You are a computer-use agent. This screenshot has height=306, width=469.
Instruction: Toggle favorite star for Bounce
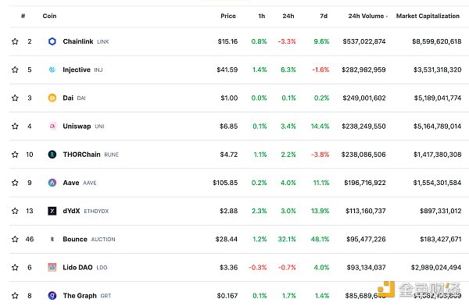coord(15,239)
